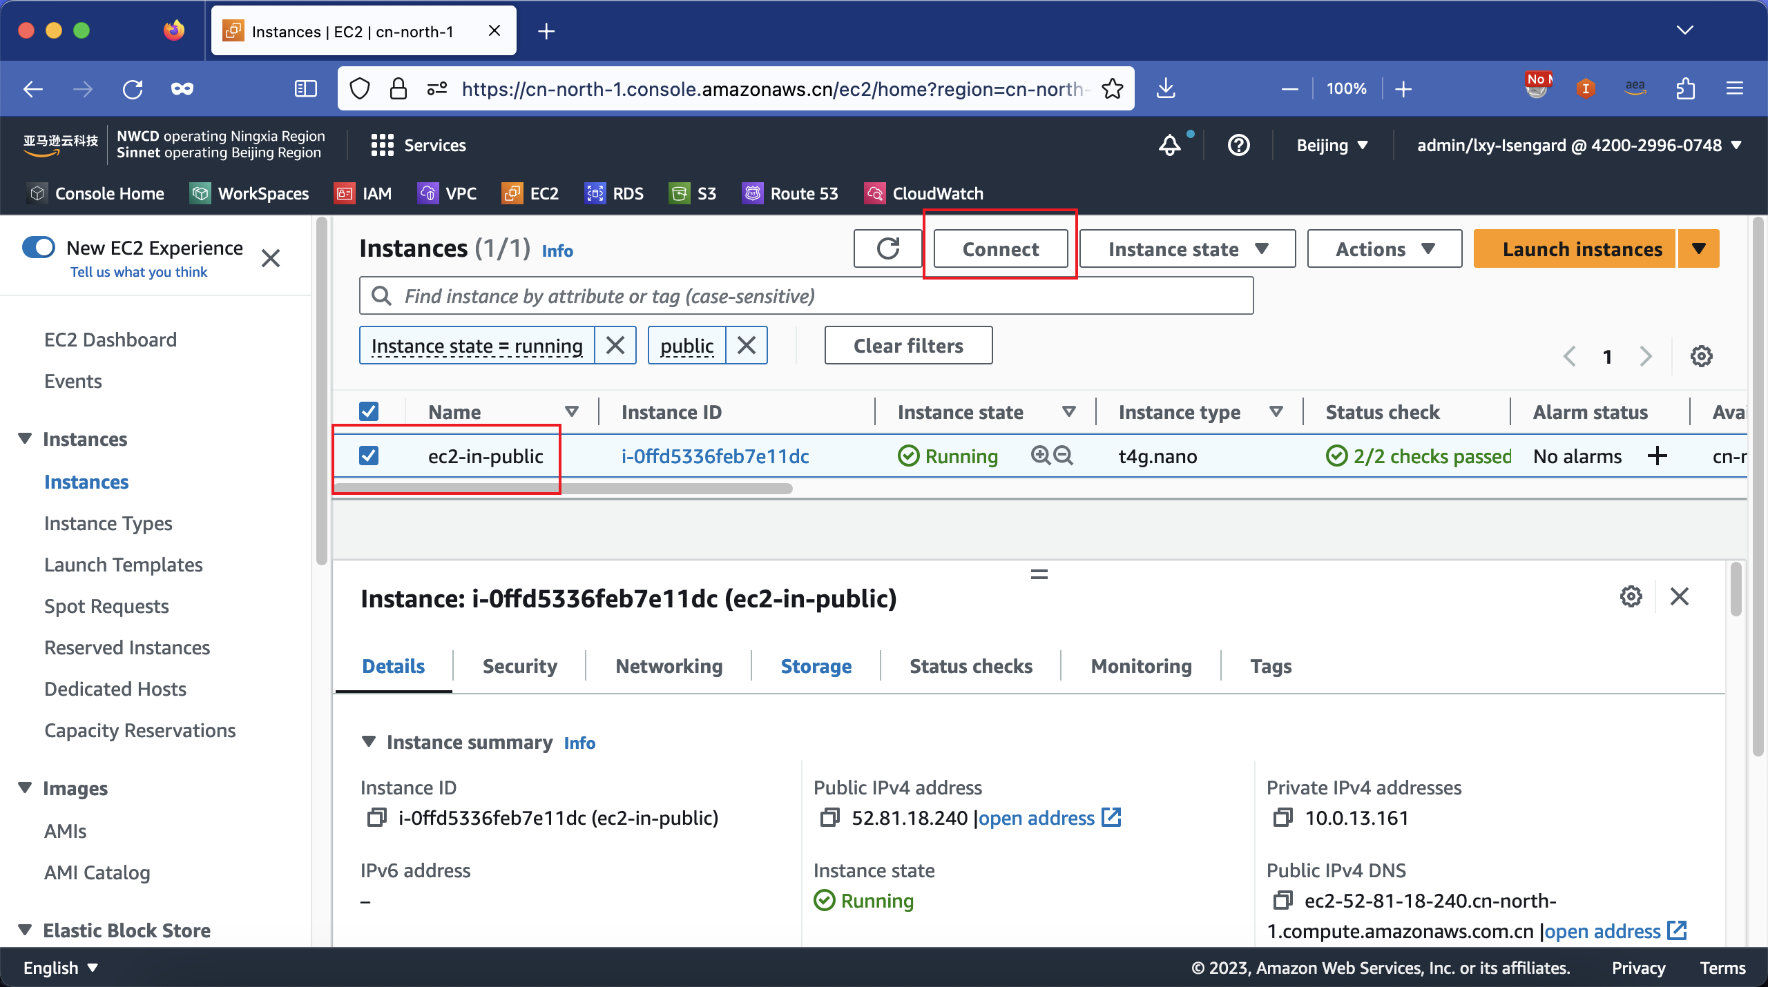This screenshot has height=987, width=1768.
Task: Open the open address link for public IP
Action: [1035, 819]
